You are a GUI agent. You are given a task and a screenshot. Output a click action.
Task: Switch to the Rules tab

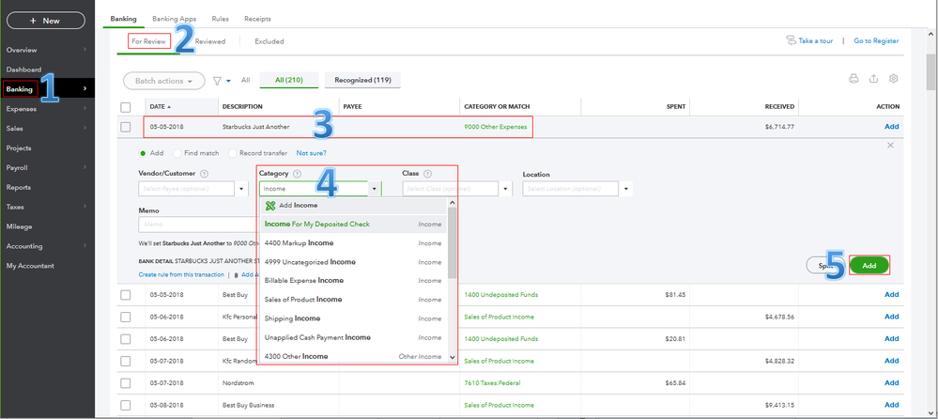pyautogui.click(x=220, y=19)
